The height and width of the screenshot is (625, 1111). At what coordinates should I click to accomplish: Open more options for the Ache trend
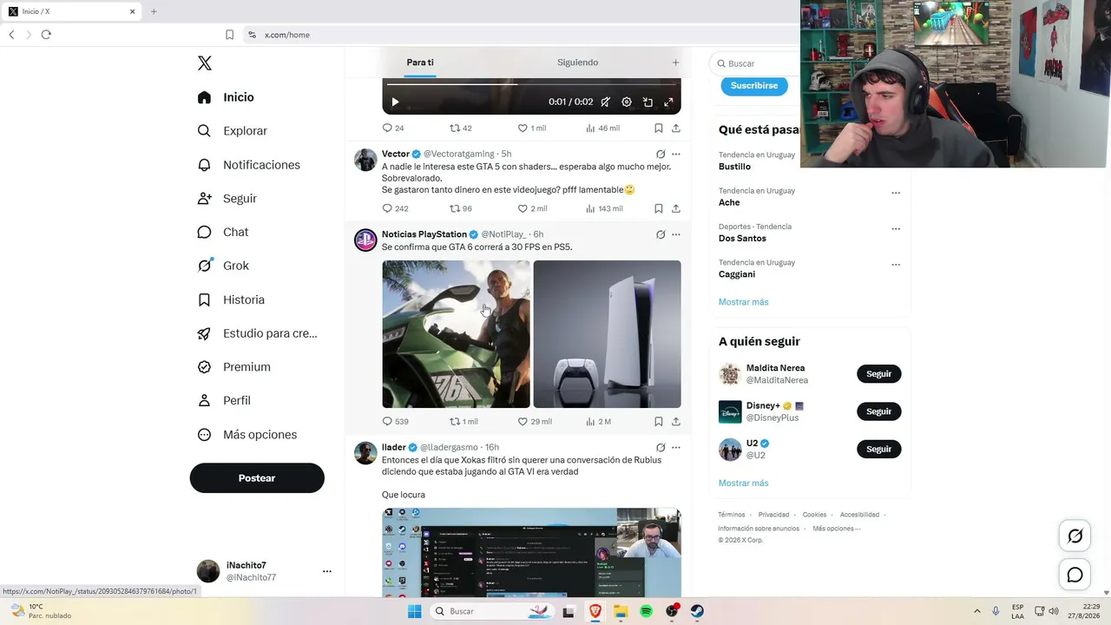point(896,193)
